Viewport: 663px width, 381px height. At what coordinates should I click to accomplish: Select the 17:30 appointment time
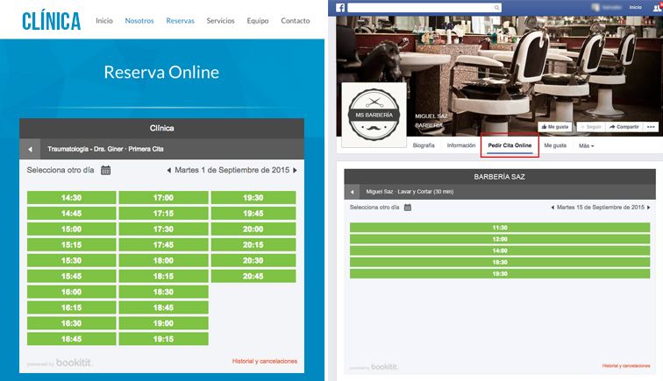[x=164, y=229]
